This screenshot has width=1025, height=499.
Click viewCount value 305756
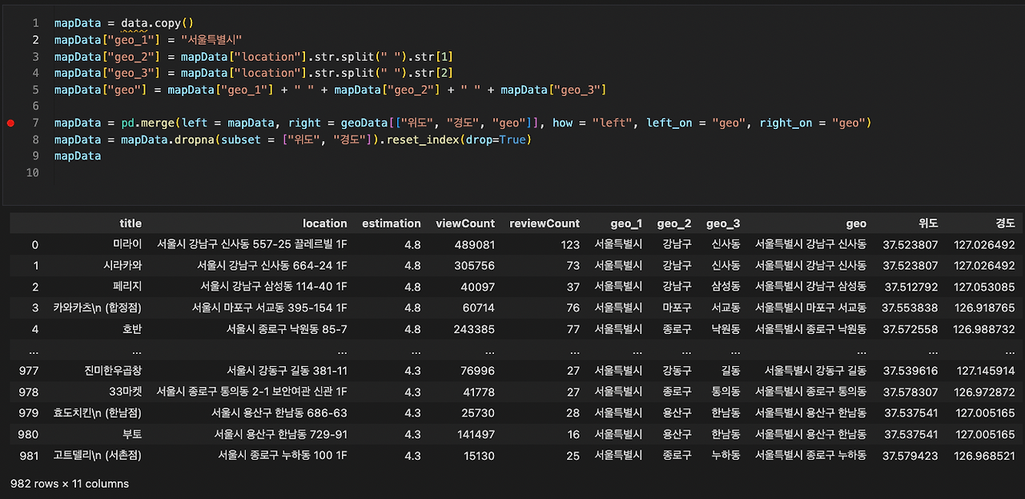point(474,265)
